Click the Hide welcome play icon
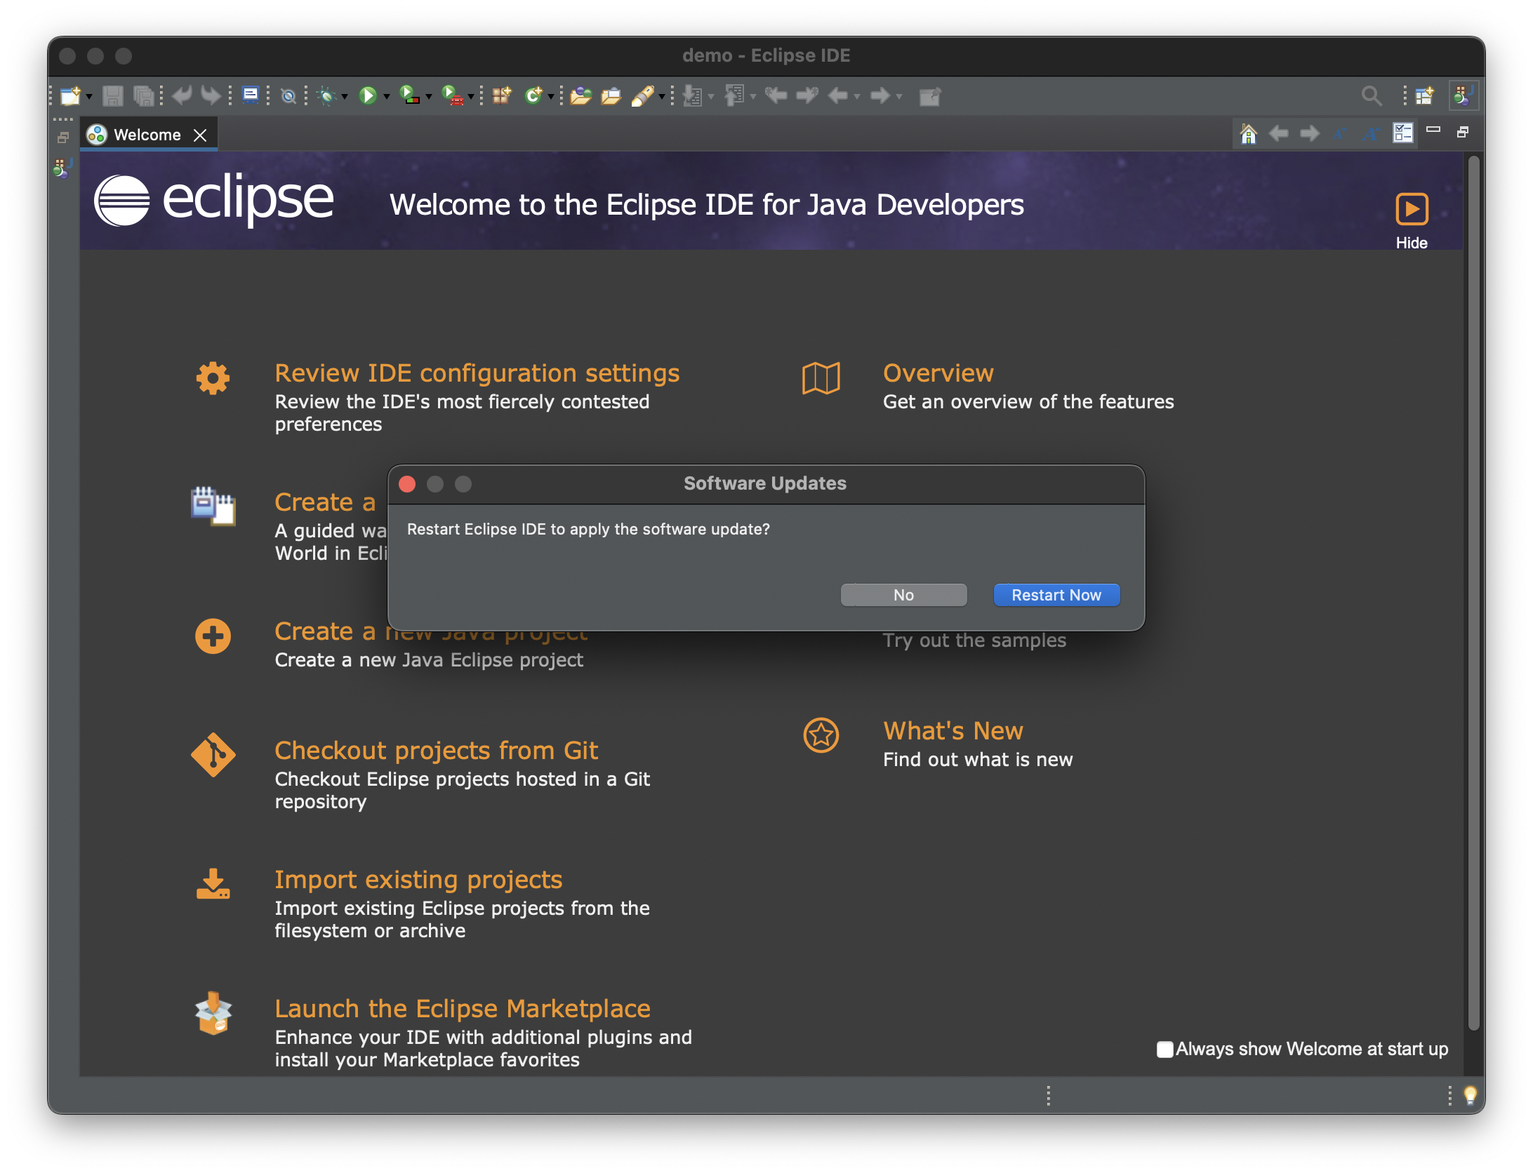This screenshot has height=1173, width=1533. click(1412, 209)
